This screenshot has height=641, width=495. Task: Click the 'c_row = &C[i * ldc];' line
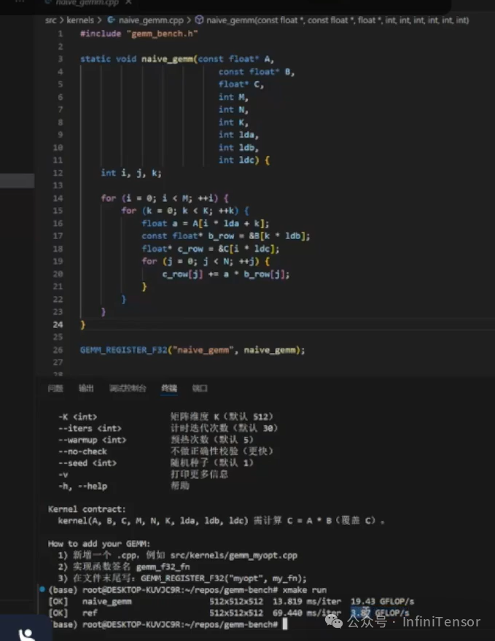(228, 249)
